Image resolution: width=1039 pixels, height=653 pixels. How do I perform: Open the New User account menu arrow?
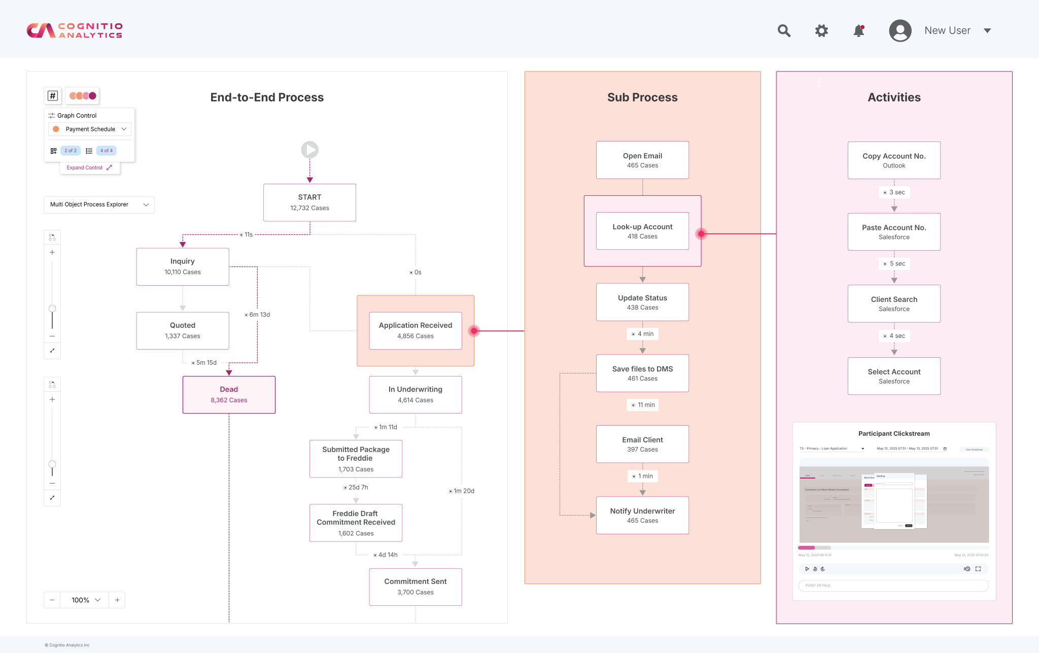tap(987, 30)
